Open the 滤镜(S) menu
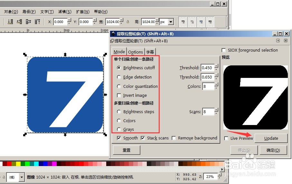 [65, 12]
